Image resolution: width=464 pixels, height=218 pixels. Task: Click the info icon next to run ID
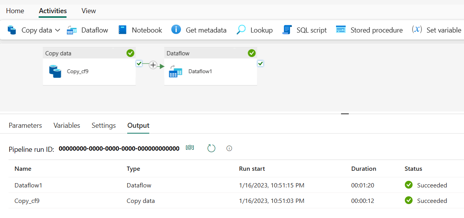pyautogui.click(x=229, y=148)
